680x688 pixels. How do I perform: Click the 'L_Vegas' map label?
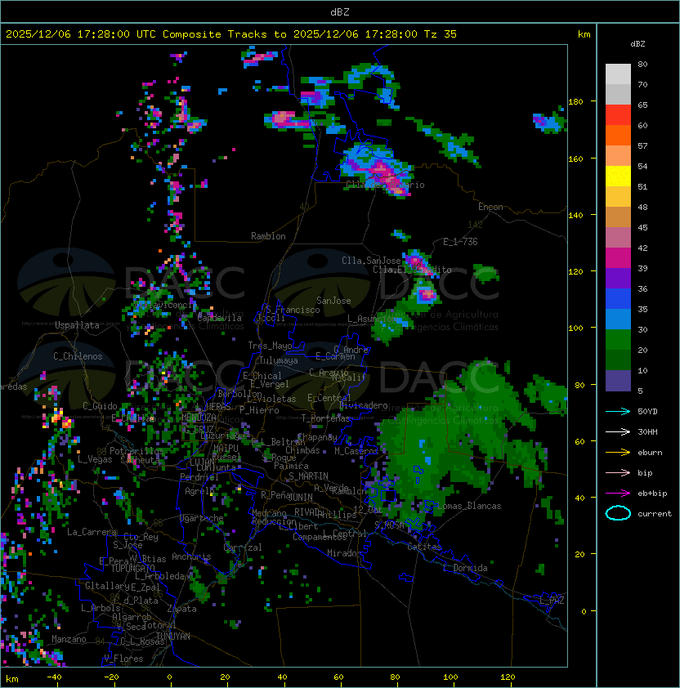pyautogui.click(x=95, y=459)
